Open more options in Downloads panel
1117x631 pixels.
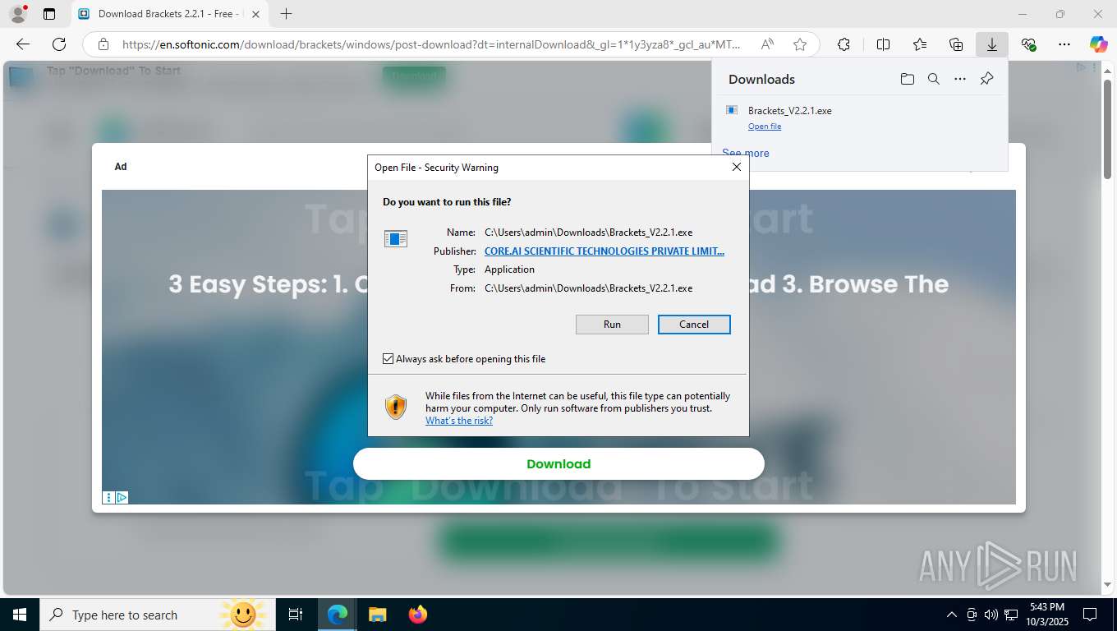coord(960,79)
